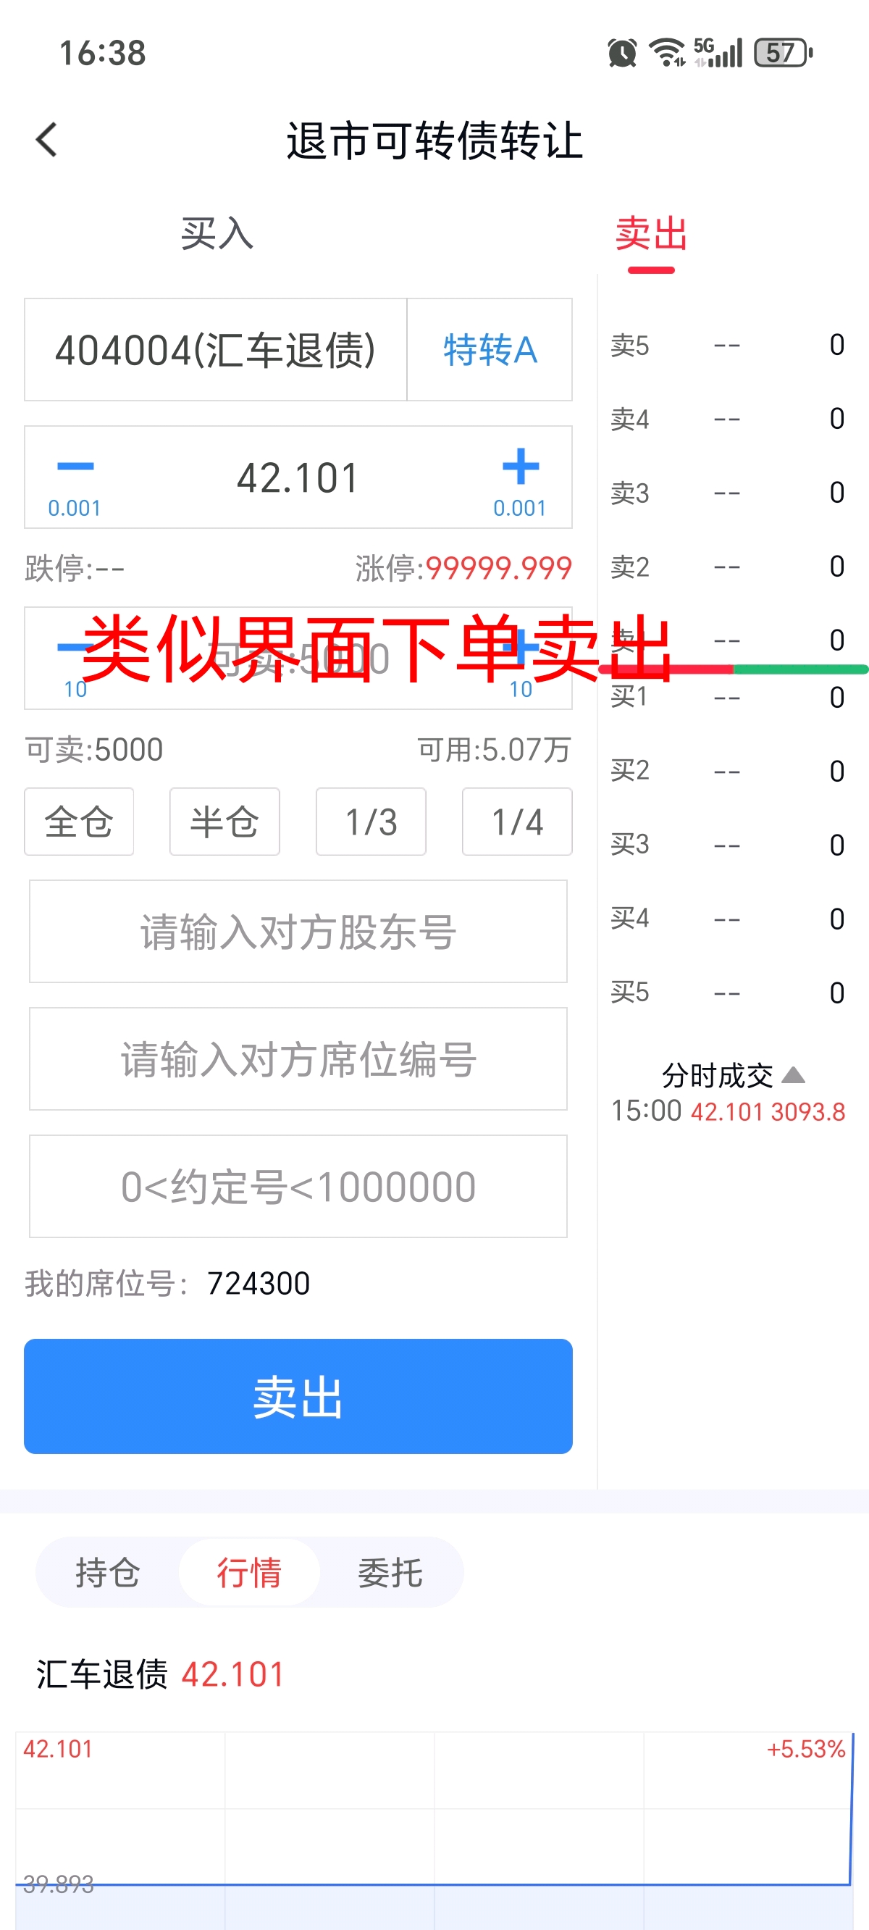Choose the 1/4 position button
Viewport: 869px width, 1930px height.
pos(517,822)
